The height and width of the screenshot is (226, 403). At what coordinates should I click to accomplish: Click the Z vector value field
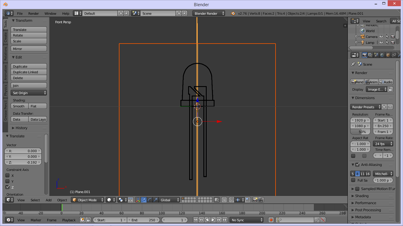pos(23,162)
